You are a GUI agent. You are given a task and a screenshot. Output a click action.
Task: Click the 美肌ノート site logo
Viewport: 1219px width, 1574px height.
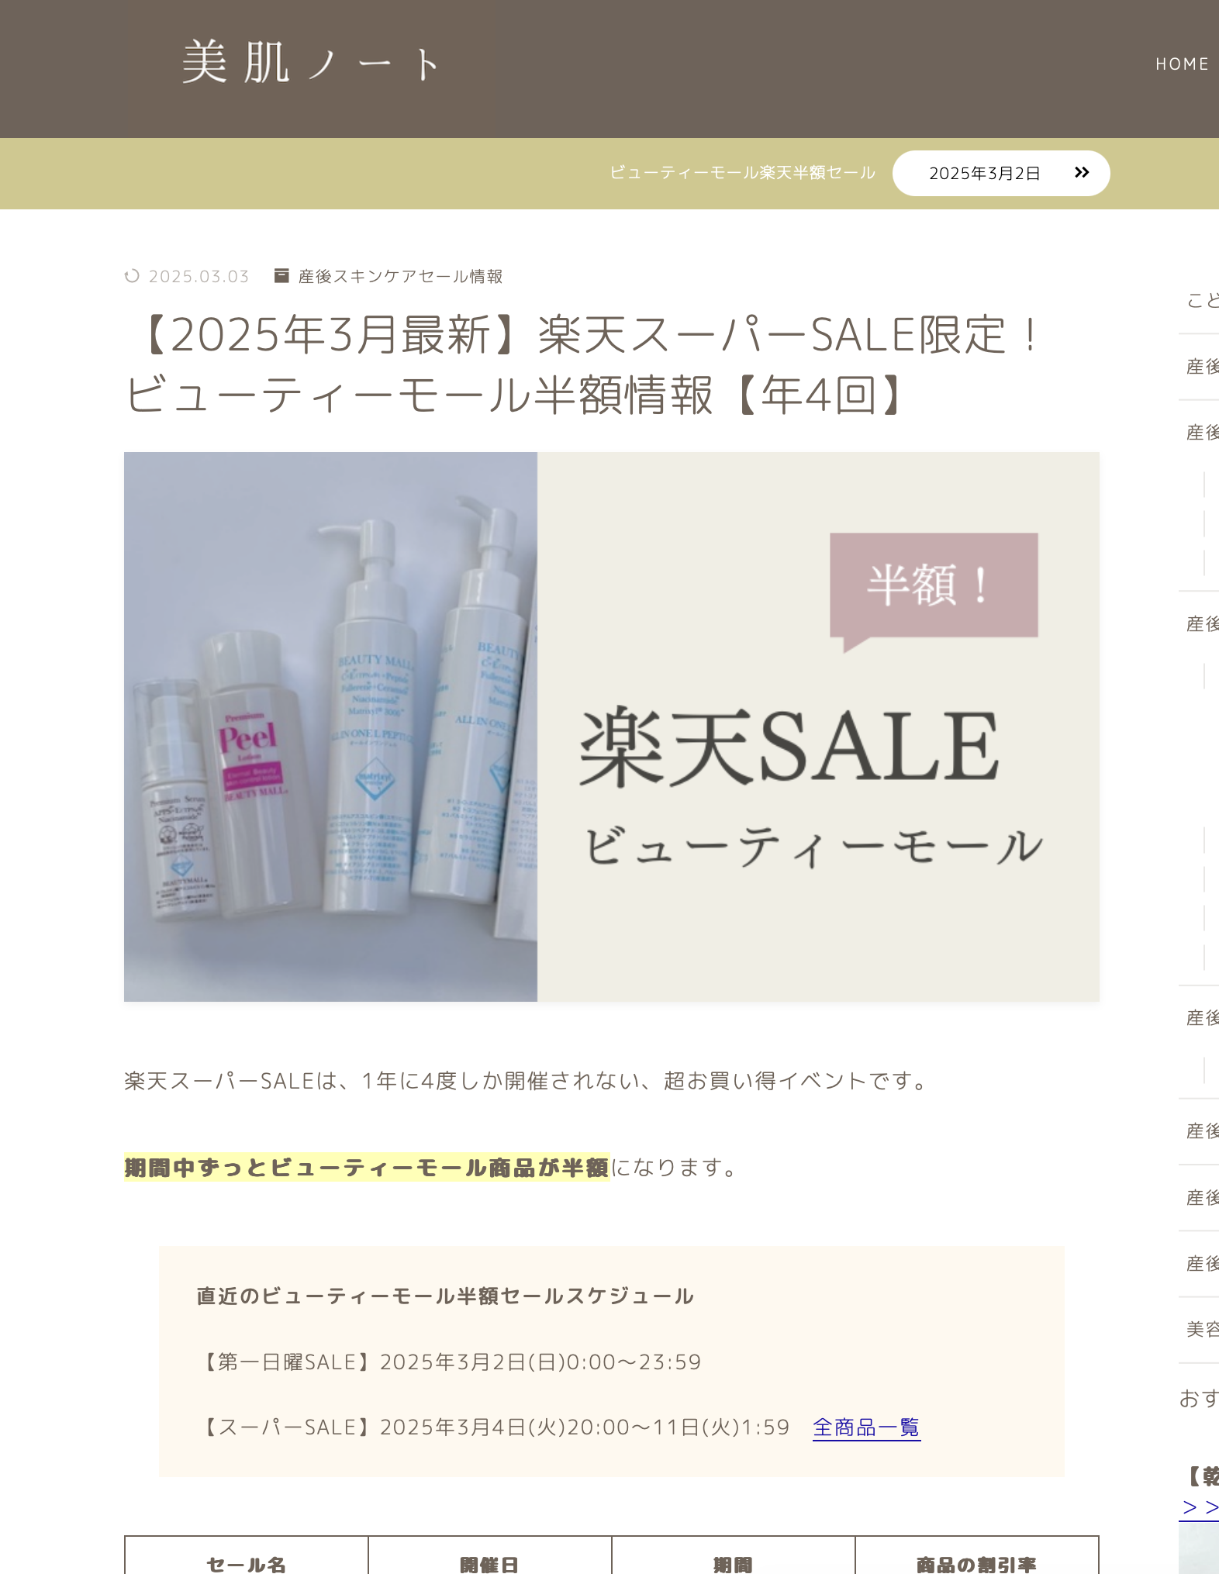coord(311,62)
